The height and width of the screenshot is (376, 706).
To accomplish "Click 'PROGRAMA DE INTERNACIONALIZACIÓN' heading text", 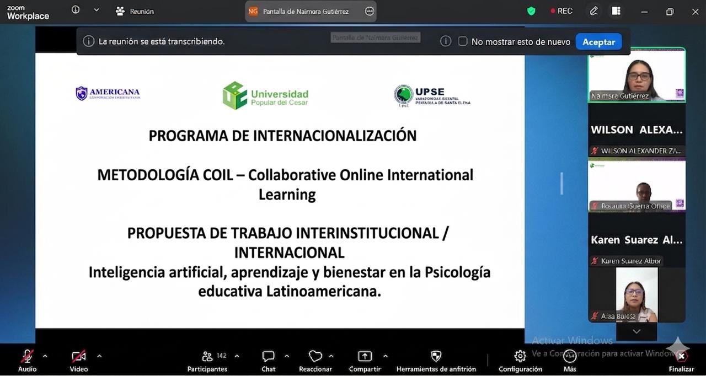I will [282, 136].
